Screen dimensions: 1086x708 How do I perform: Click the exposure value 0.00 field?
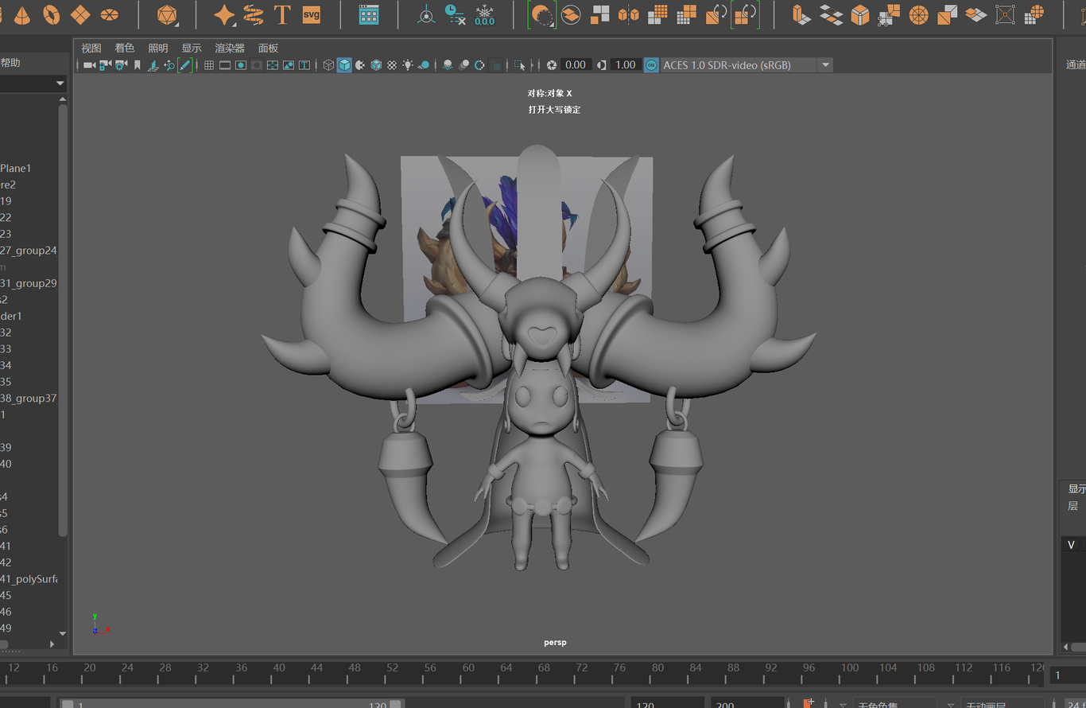[575, 65]
